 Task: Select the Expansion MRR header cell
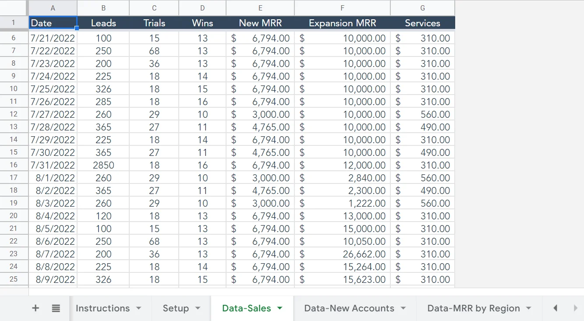342,23
